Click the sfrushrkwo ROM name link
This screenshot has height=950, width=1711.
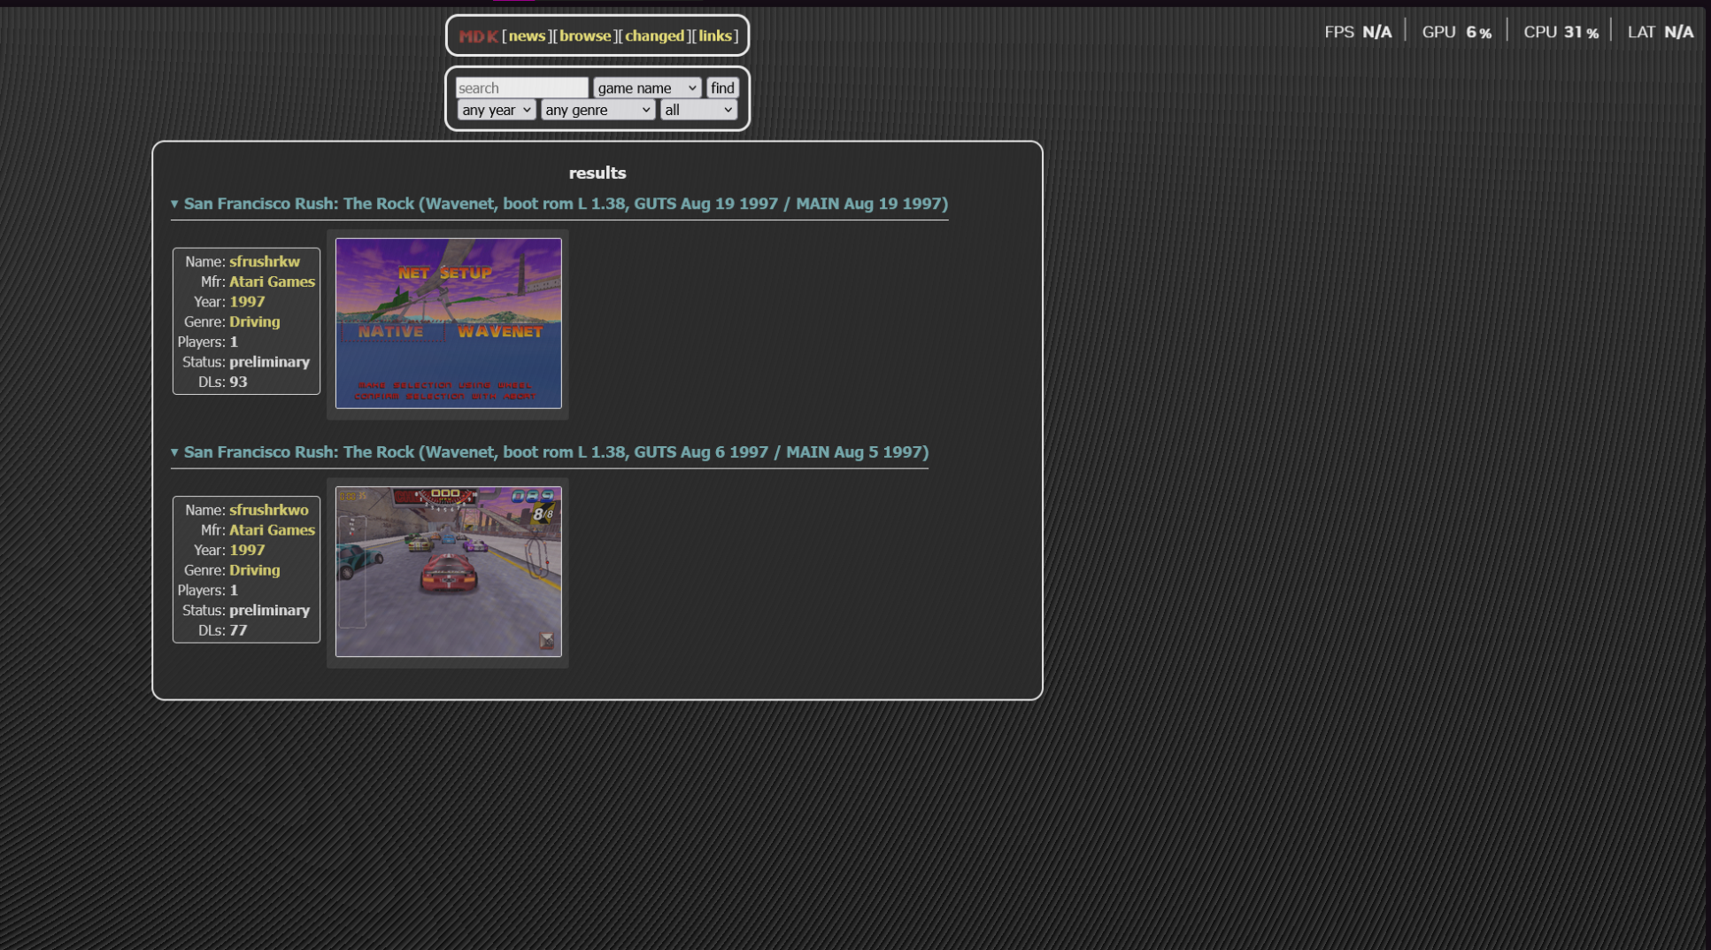268,510
